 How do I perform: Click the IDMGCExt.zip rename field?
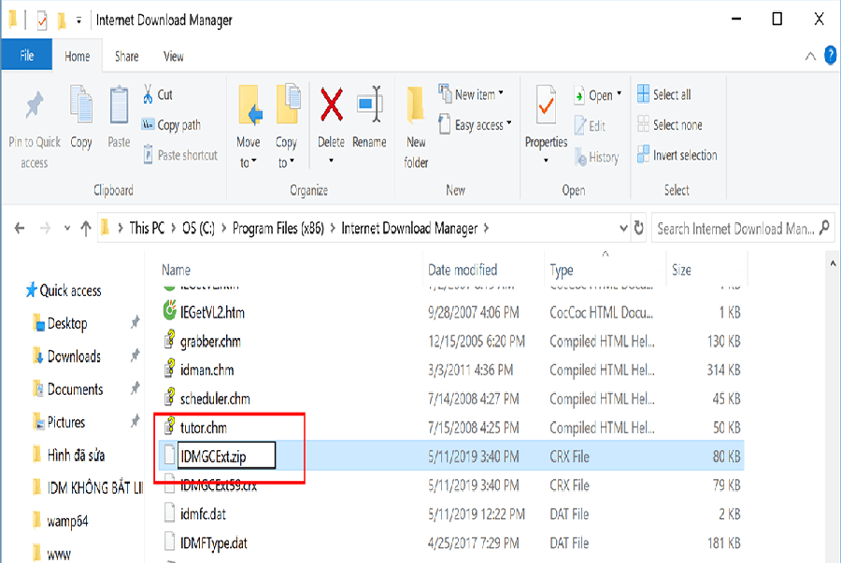(226, 456)
